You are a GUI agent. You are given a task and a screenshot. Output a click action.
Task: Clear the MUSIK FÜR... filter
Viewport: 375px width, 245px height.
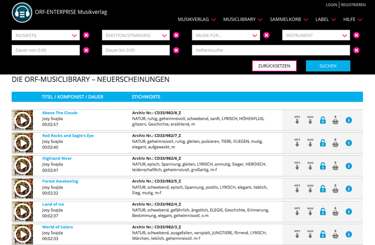pyautogui.click(x=267, y=35)
